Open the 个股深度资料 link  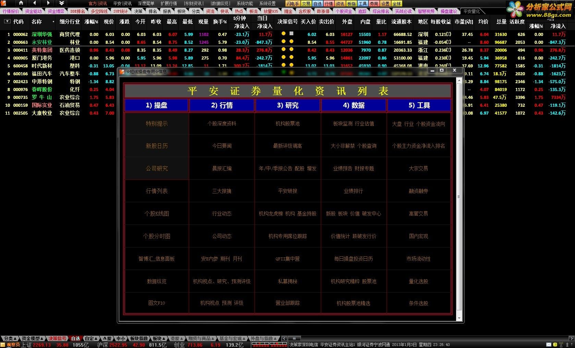[222, 124]
